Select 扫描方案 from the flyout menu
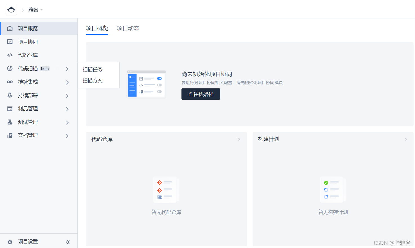 coord(93,81)
